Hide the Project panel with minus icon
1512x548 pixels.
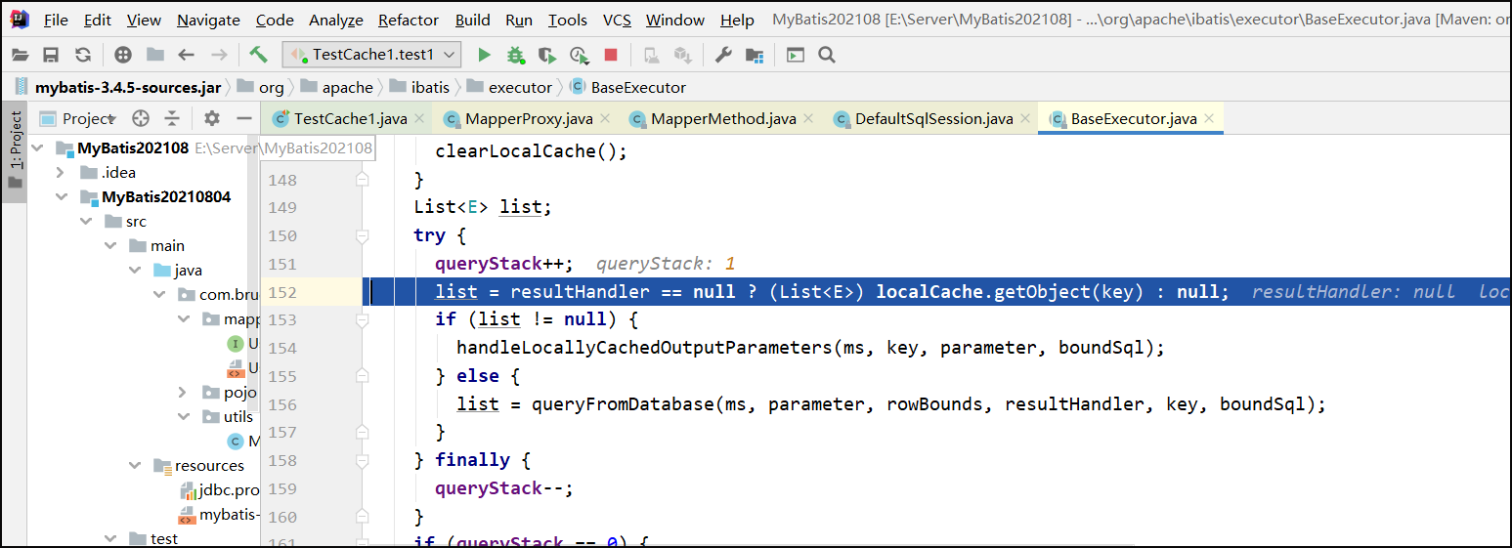[243, 118]
